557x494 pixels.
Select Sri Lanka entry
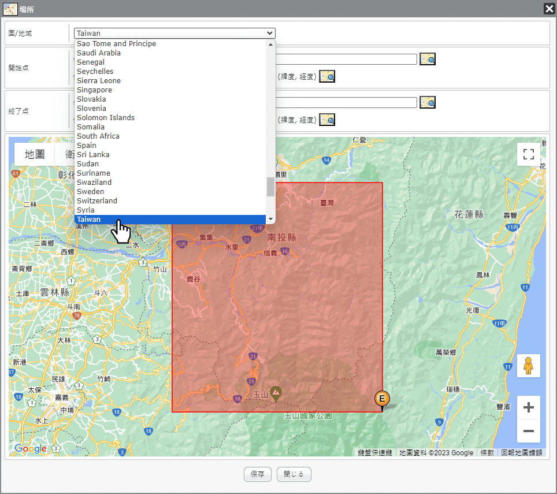tap(170, 154)
